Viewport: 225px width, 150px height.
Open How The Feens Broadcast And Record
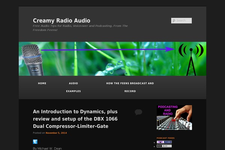pos(130,87)
